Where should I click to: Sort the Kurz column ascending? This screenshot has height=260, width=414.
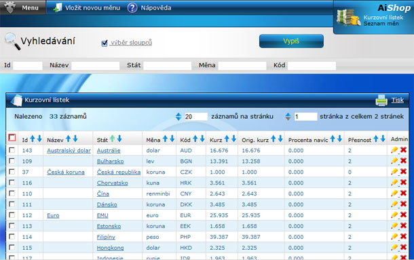227,138
